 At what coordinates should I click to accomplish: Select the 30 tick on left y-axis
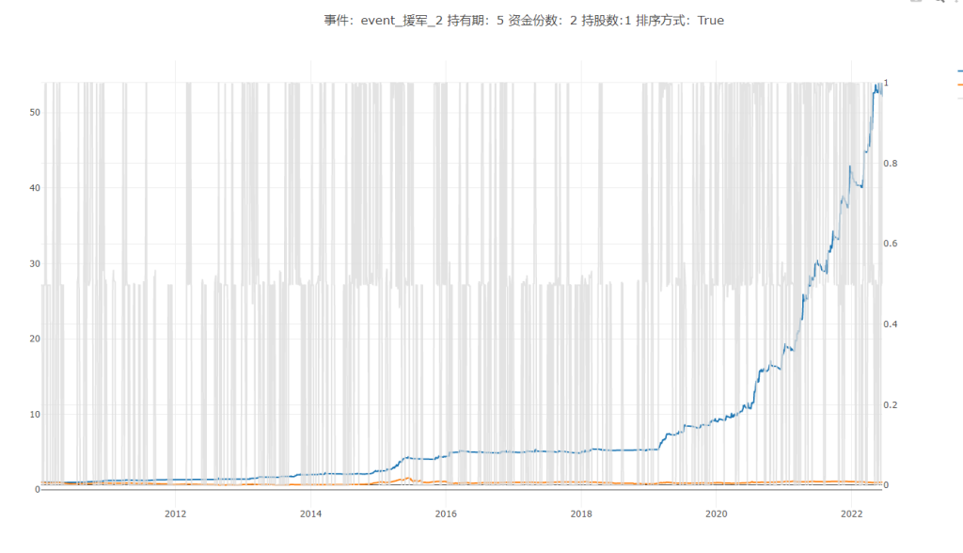click(x=34, y=263)
